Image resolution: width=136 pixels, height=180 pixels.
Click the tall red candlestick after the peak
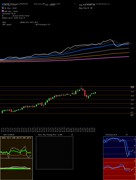[85, 93]
